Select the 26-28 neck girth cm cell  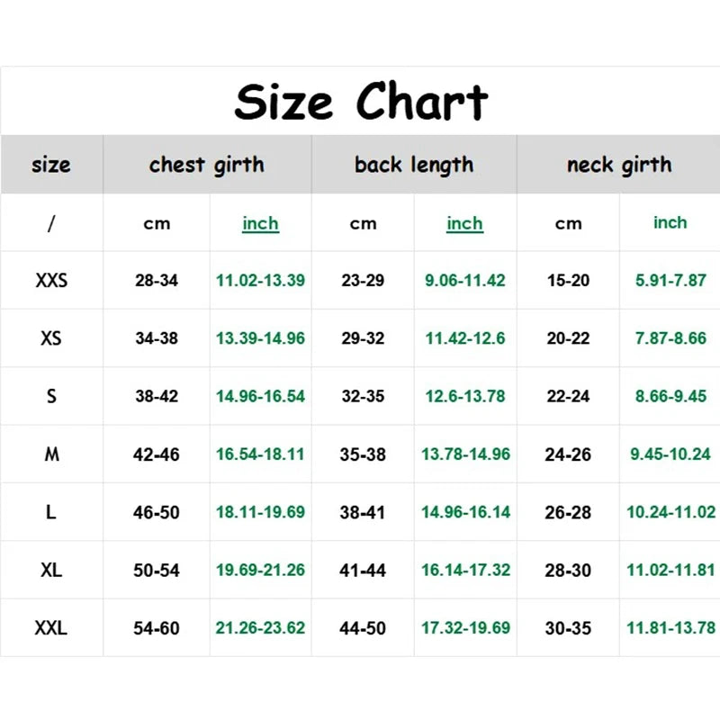(568, 512)
